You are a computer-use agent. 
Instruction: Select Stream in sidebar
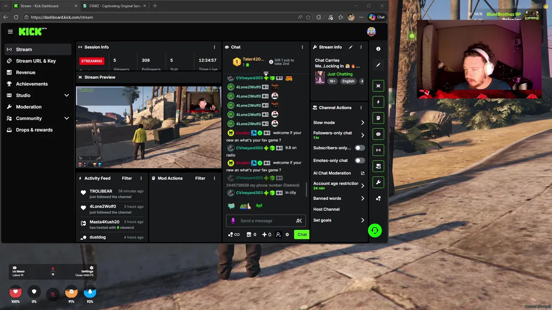[x=38, y=50]
